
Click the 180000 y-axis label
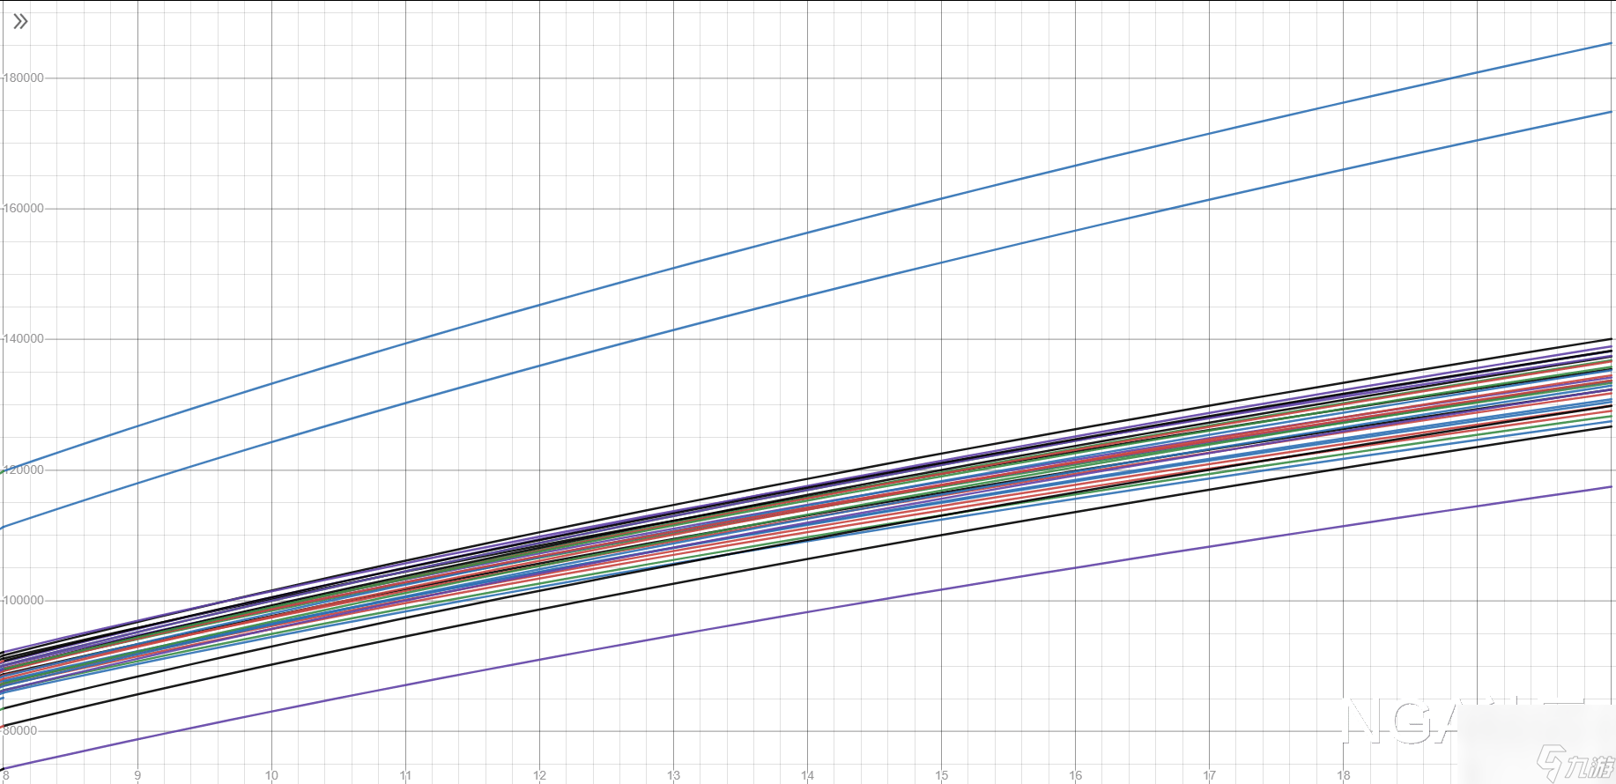[x=24, y=78]
